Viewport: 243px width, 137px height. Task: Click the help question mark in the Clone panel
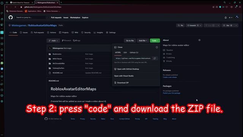pyautogui.click(x=157, y=47)
